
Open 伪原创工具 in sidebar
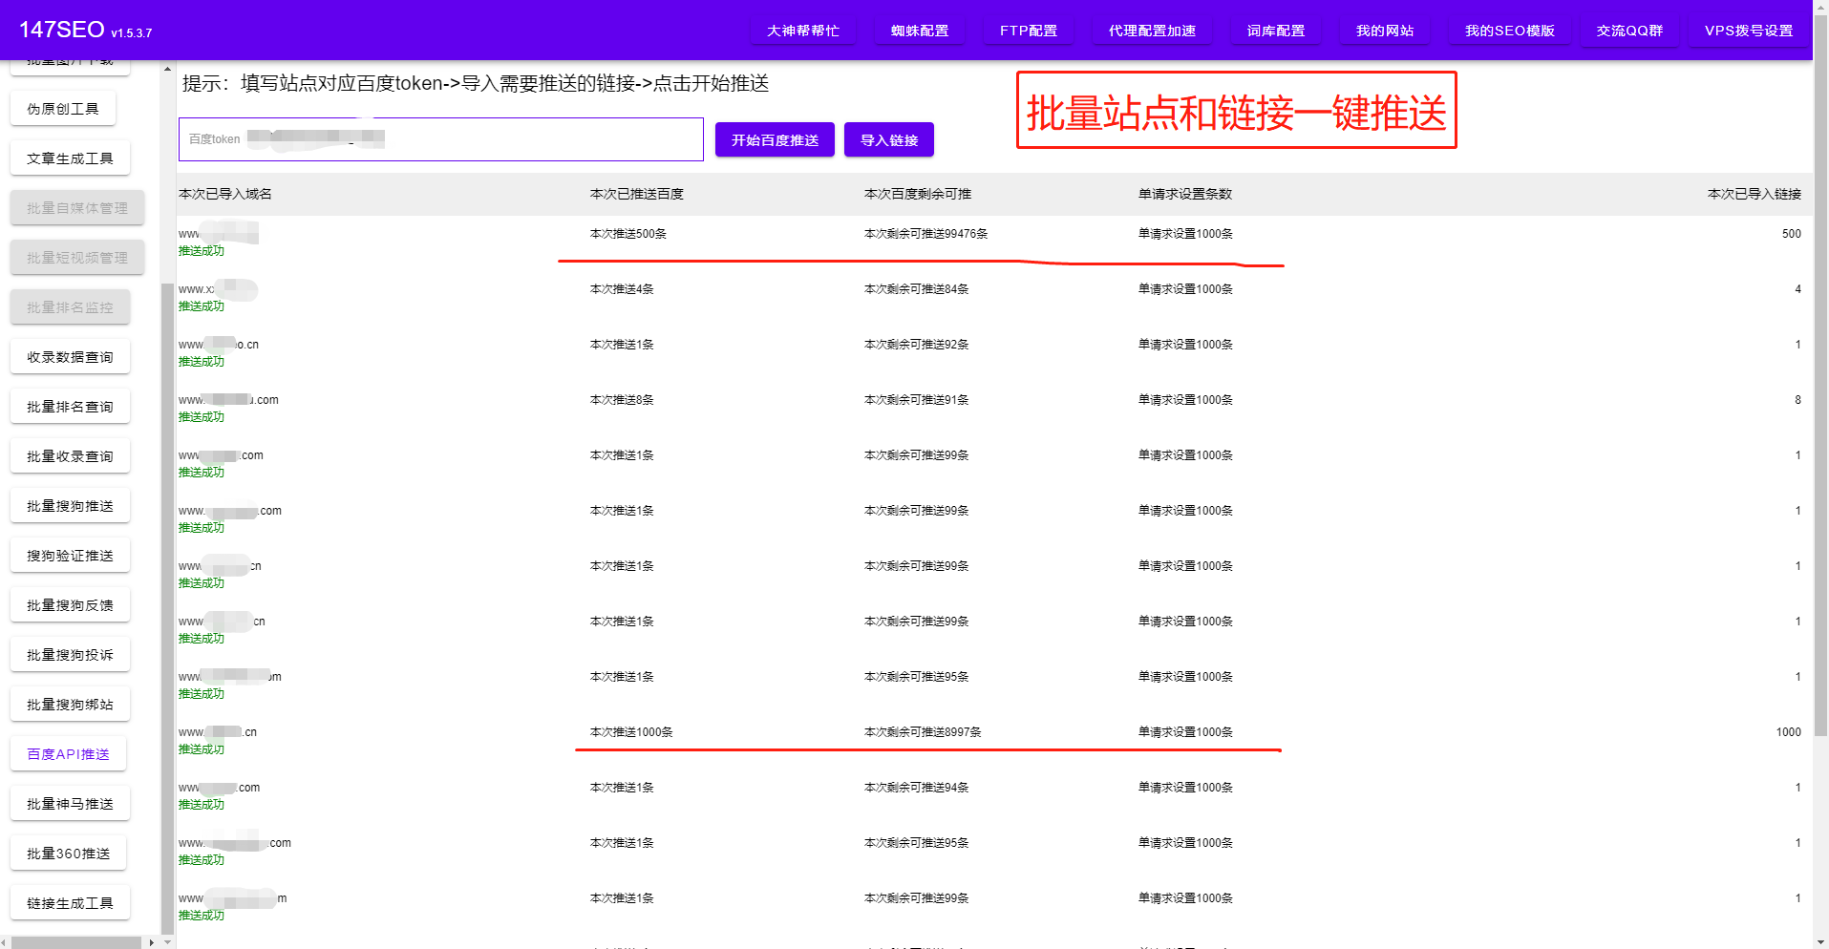click(x=63, y=109)
